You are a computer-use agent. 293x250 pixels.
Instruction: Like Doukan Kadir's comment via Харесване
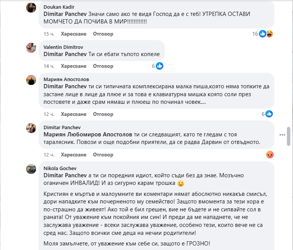click(74, 34)
